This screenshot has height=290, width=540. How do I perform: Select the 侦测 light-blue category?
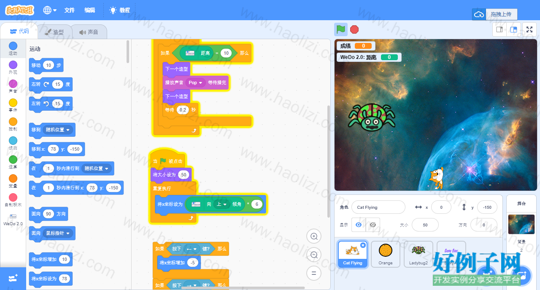tap(13, 143)
